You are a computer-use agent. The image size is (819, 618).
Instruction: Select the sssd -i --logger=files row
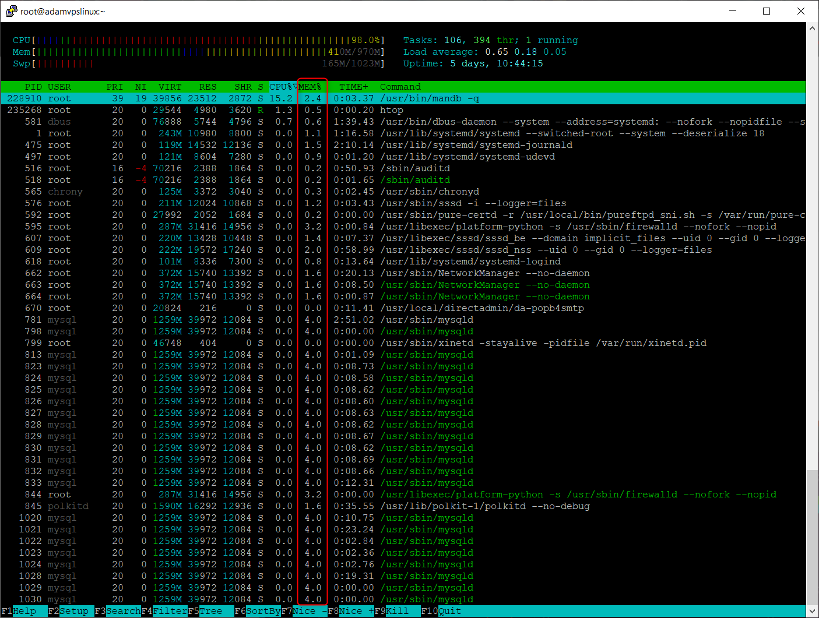click(x=403, y=203)
